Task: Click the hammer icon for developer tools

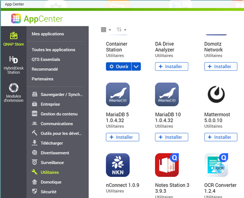Action: pyautogui.click(x=35, y=133)
